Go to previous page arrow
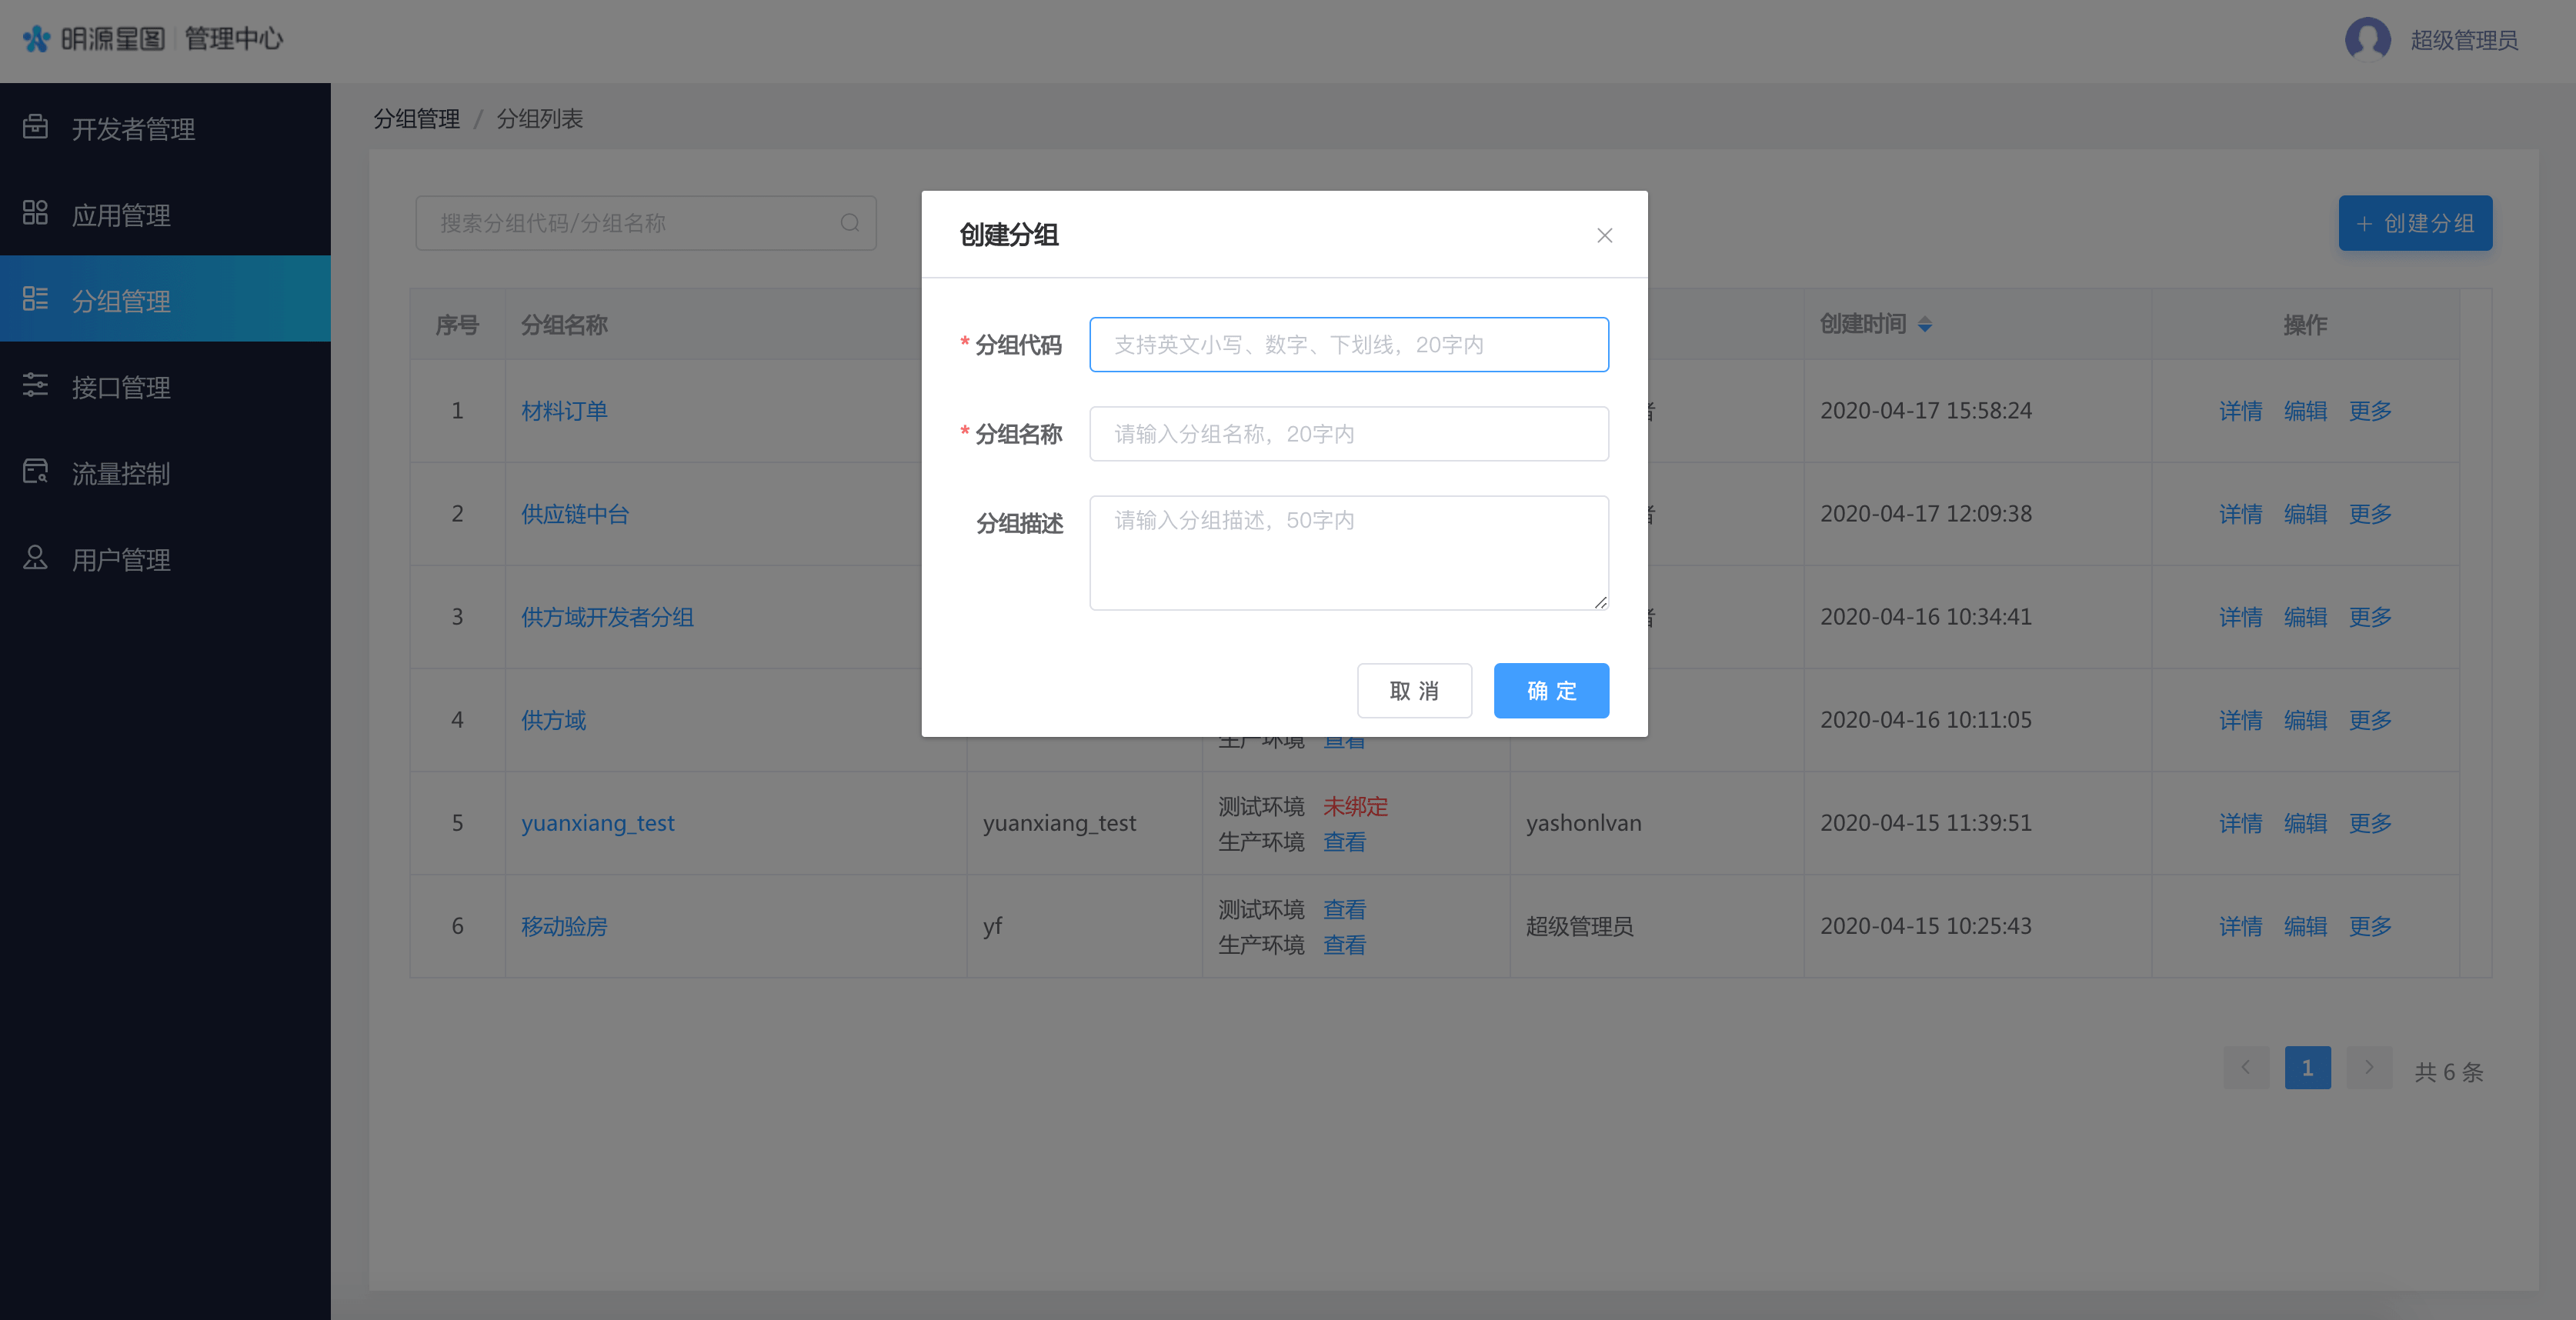 tap(2246, 1068)
